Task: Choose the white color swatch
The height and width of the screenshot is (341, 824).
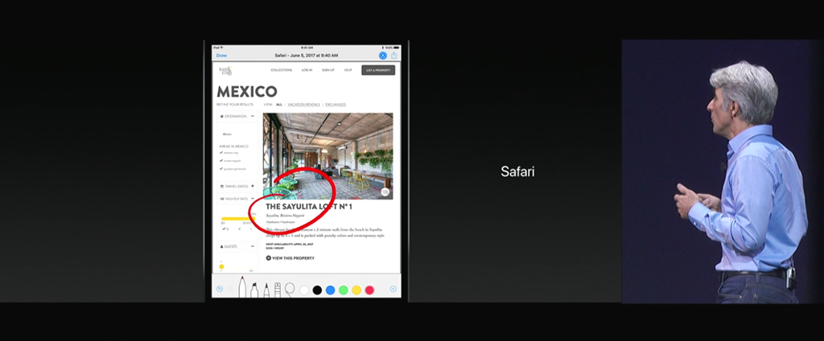Action: (x=304, y=290)
